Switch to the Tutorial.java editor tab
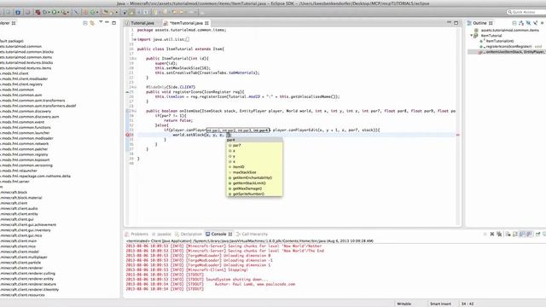This screenshot has width=546, height=307. tap(142, 23)
